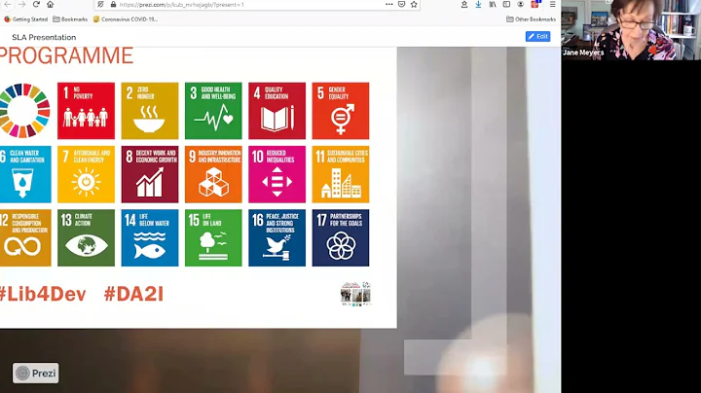
Task: Show site security padlock info
Action: [113, 5]
